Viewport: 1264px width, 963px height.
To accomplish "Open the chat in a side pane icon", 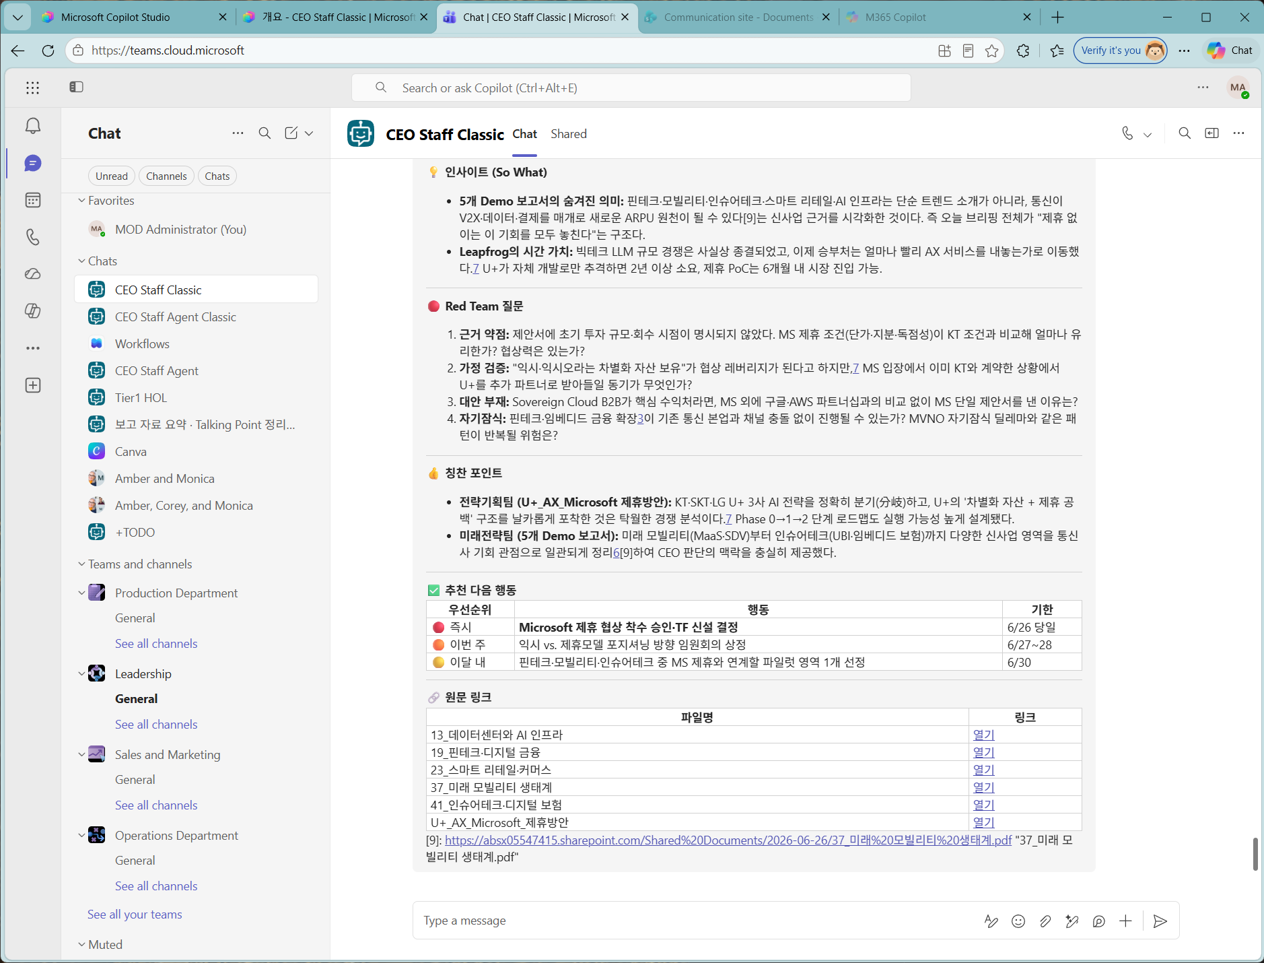I will tap(1212, 133).
